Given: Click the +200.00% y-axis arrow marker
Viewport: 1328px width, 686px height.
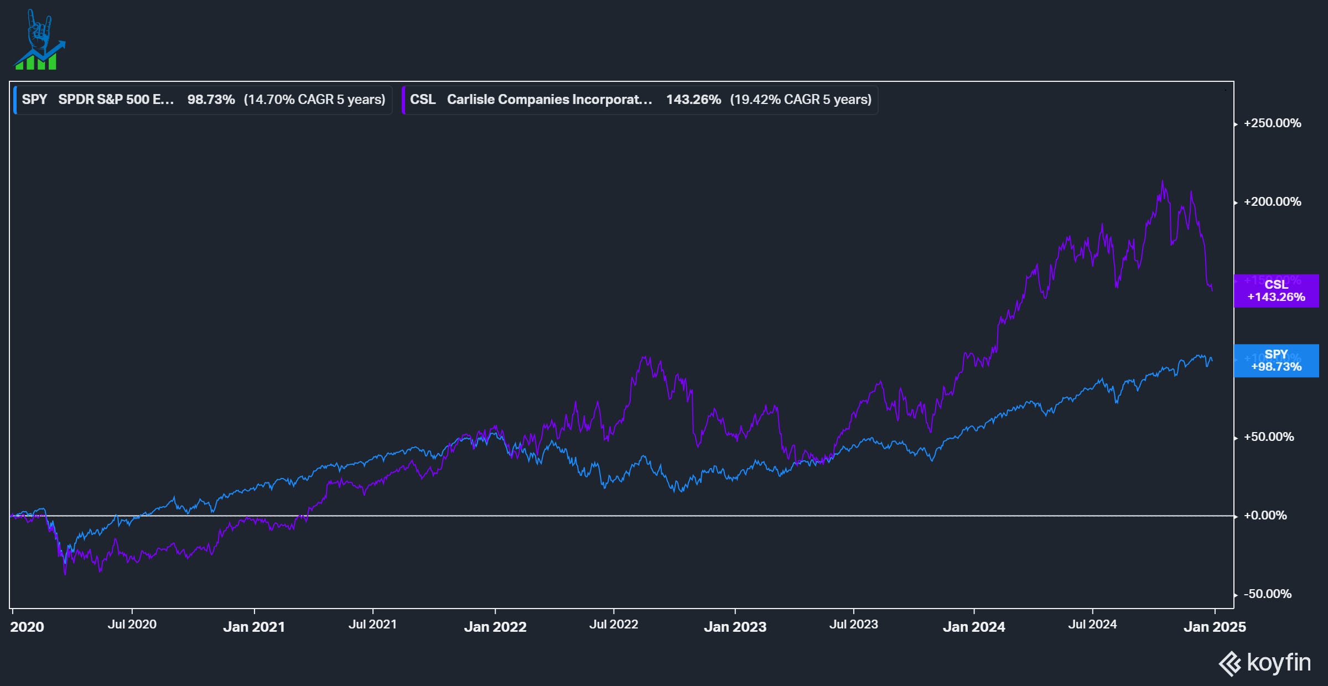Looking at the screenshot, I should (1236, 202).
